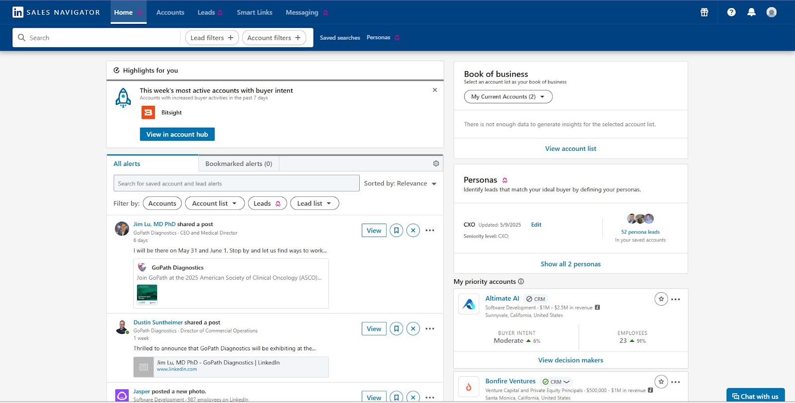Open the Smart Links nav tab
Image resolution: width=795 pixels, height=403 pixels.
(254, 12)
